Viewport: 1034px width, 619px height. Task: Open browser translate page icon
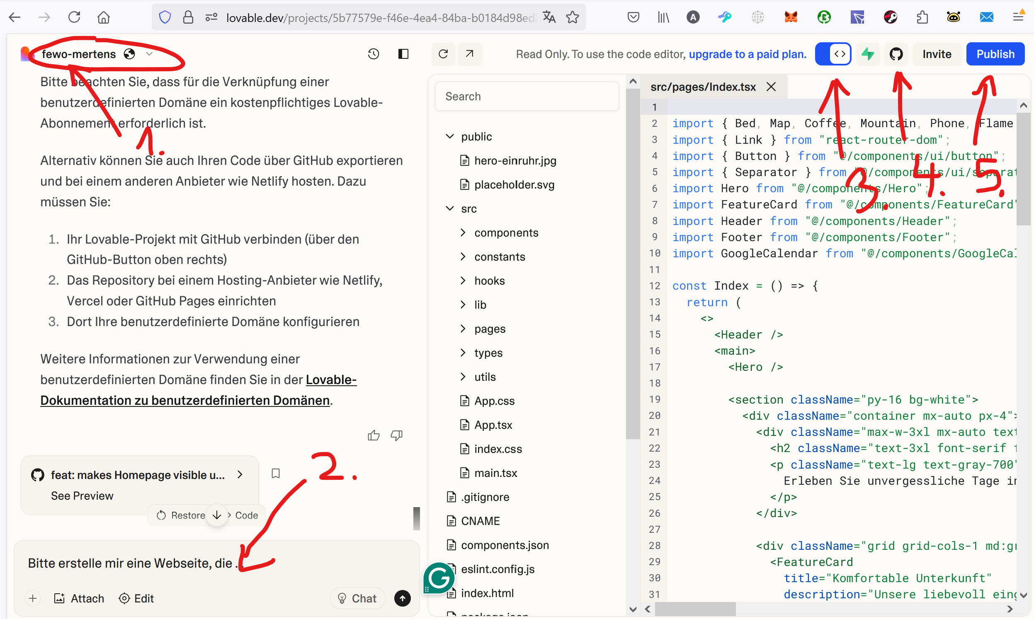(x=549, y=17)
